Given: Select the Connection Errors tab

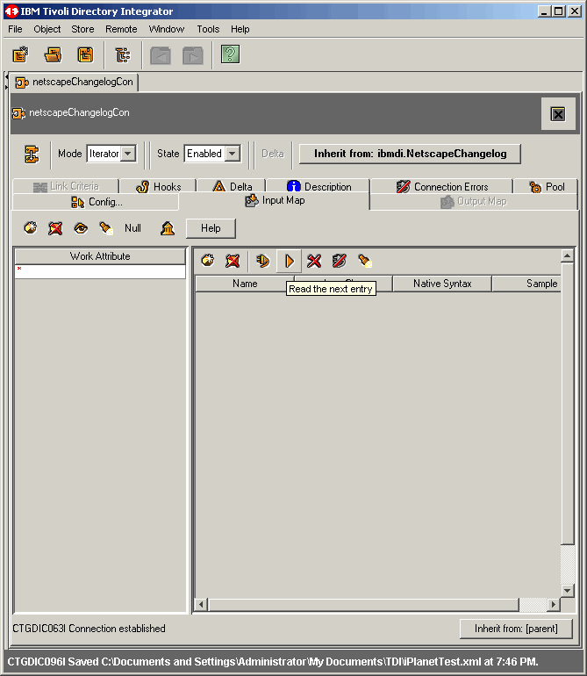Looking at the screenshot, I should pyautogui.click(x=441, y=187).
